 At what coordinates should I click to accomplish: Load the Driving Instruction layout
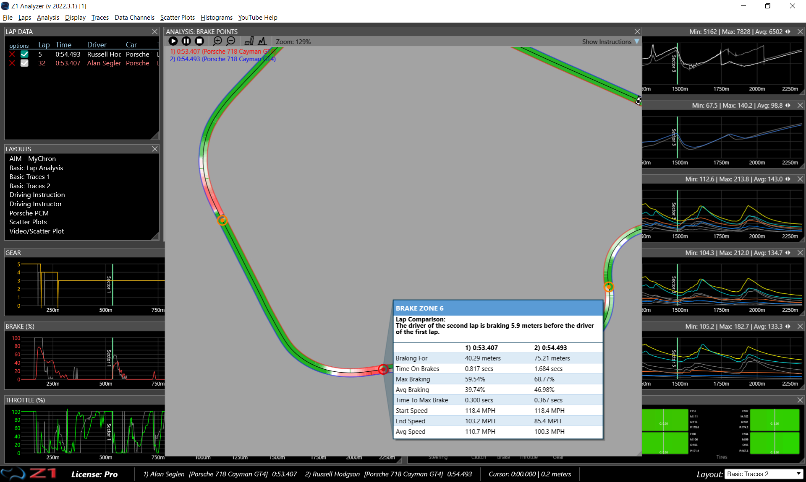coord(37,194)
